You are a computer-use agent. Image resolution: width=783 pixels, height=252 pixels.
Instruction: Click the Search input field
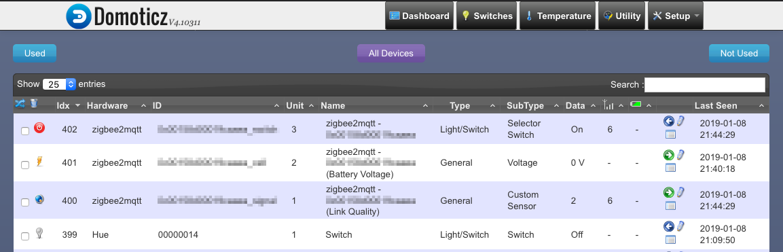pyautogui.click(x=705, y=85)
